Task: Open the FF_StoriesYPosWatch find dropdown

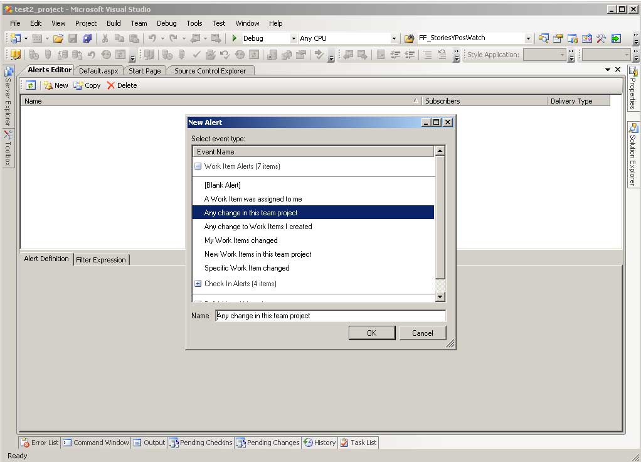Action: click(527, 38)
